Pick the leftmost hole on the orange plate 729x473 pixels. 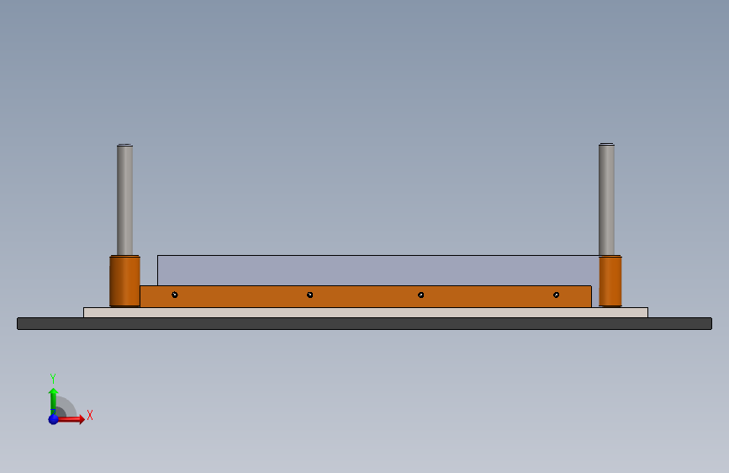click(x=175, y=295)
